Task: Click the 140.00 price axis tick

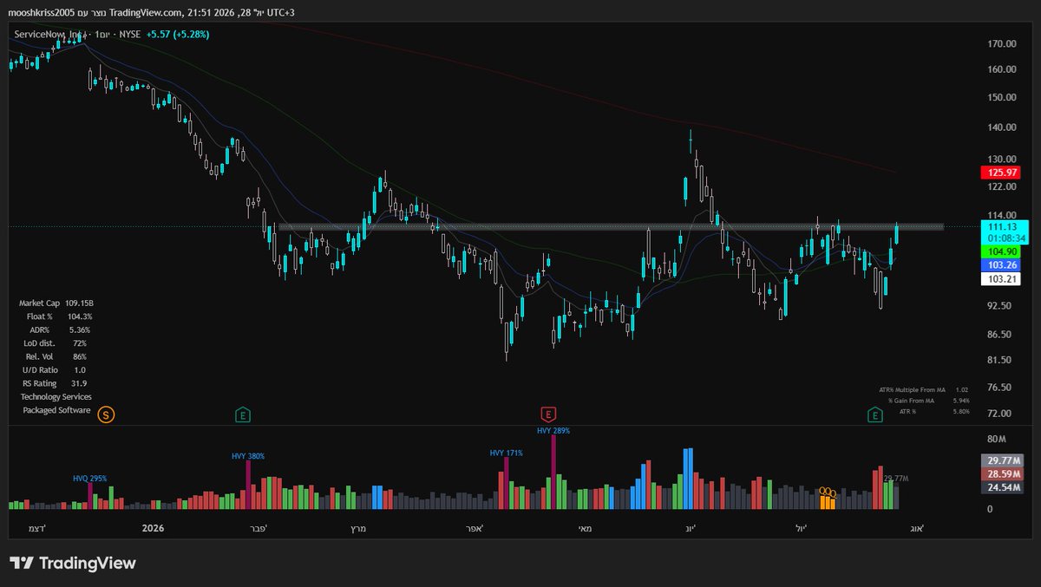Action: tap(1001, 127)
